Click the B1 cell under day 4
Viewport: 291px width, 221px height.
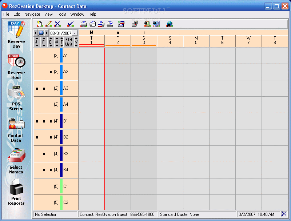tap(170, 121)
